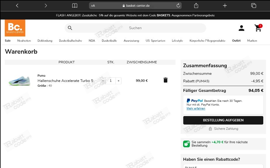The height and width of the screenshot is (168, 270).
Task: Open the Bekleidung menu
Action: [45, 41]
